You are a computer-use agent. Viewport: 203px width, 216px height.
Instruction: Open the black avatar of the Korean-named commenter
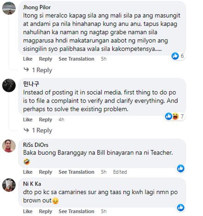(x=9, y=85)
